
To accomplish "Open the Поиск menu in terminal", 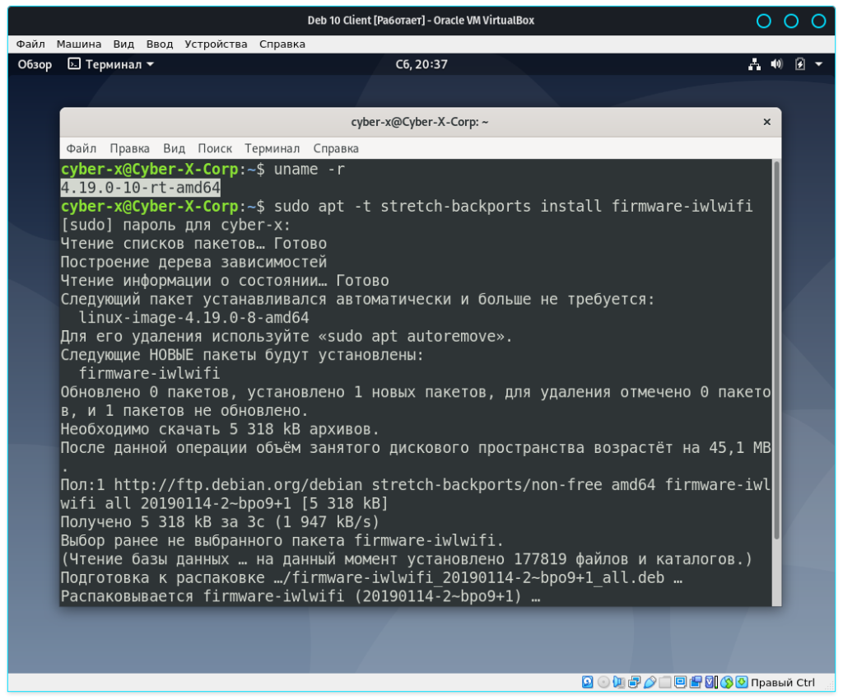I will (215, 148).
